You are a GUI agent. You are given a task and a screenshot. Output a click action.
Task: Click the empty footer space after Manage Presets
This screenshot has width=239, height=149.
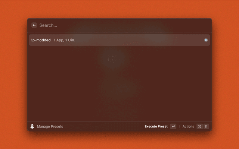click(x=104, y=126)
